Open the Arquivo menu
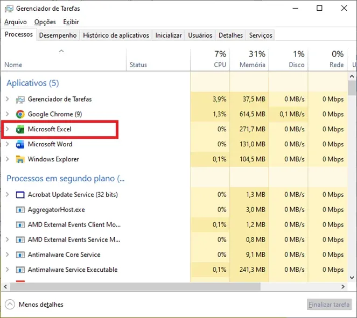Image resolution: width=357 pixels, height=318 pixels. (16, 22)
